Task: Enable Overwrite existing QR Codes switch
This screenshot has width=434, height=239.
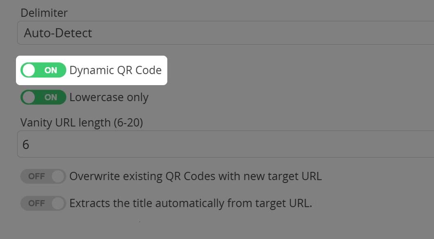Action: pyautogui.click(x=43, y=176)
